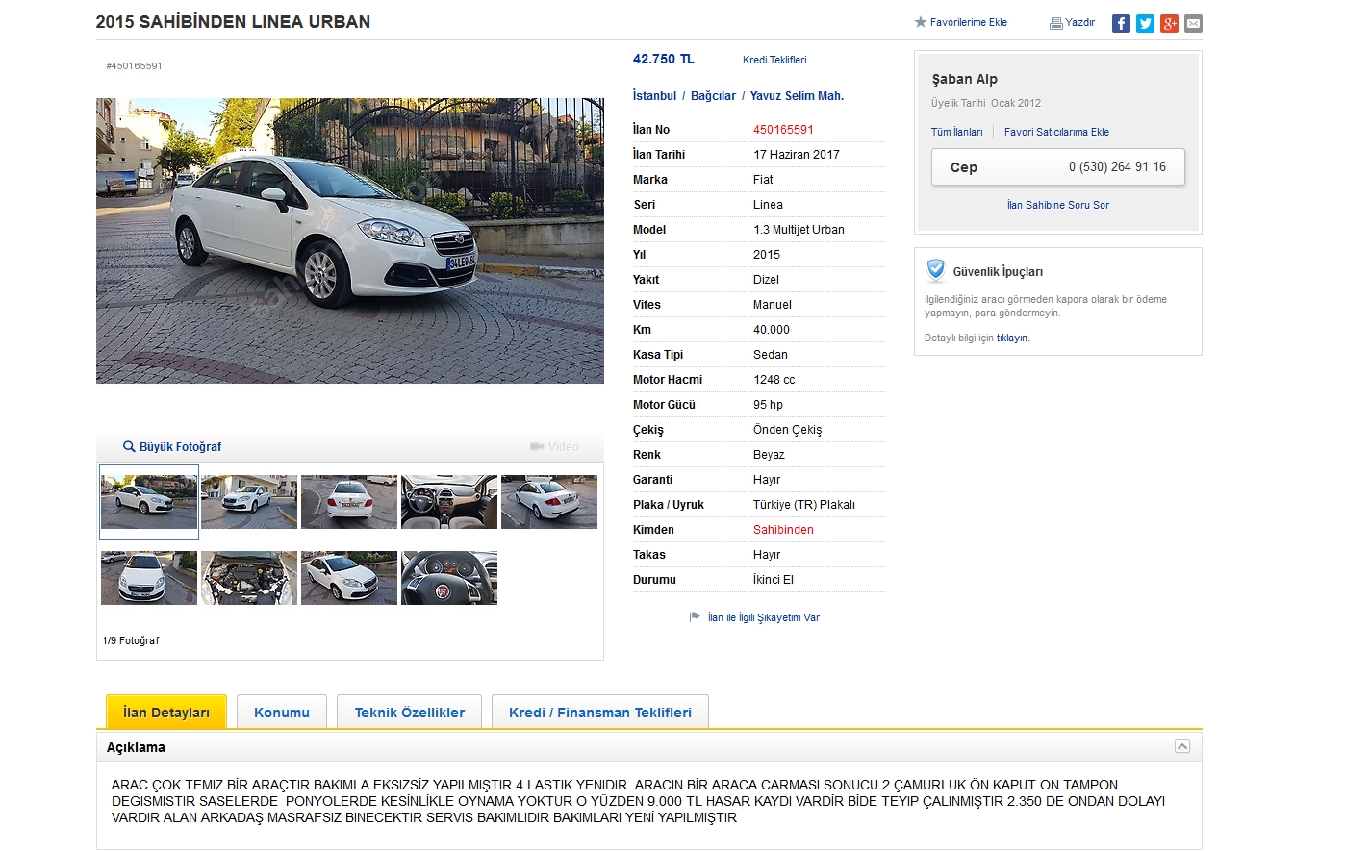Add listing with Favorilerime Ekle
Screen dimensions: 1370x852
click(x=960, y=22)
